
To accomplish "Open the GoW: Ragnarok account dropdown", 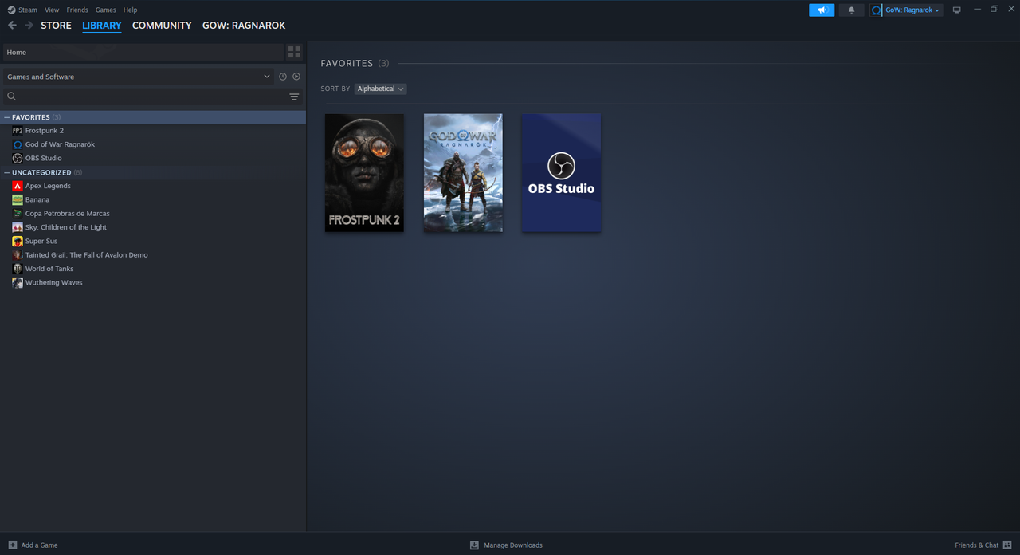I will [907, 10].
